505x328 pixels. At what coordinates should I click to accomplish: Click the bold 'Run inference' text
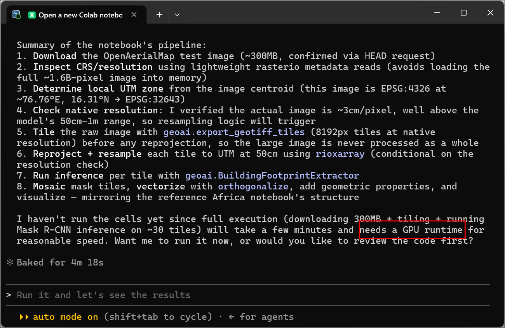68,175
